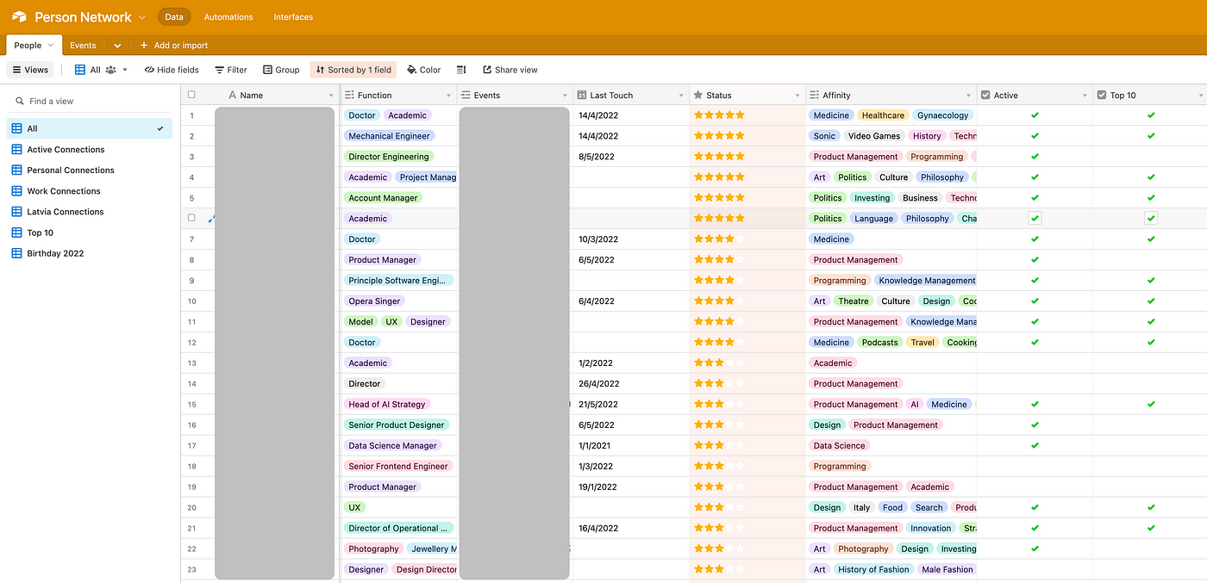The width and height of the screenshot is (1207, 583).
Task: Click the row height icon
Action: tap(461, 70)
